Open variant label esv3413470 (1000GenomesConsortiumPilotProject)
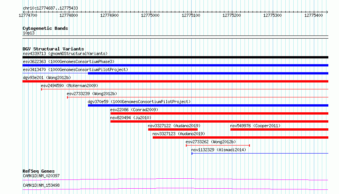Screen dimensions: 339x194 [x=75, y=70]
